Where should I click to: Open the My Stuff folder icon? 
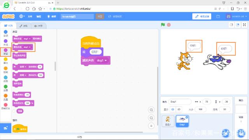[218, 16]
